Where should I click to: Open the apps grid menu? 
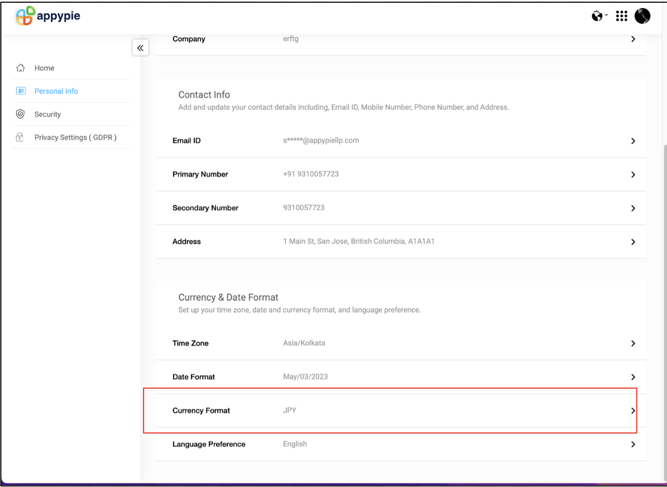pyautogui.click(x=621, y=16)
